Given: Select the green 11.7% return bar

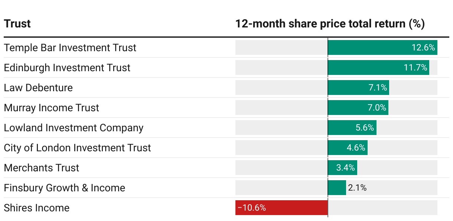Looking at the screenshot, I should point(378,68).
